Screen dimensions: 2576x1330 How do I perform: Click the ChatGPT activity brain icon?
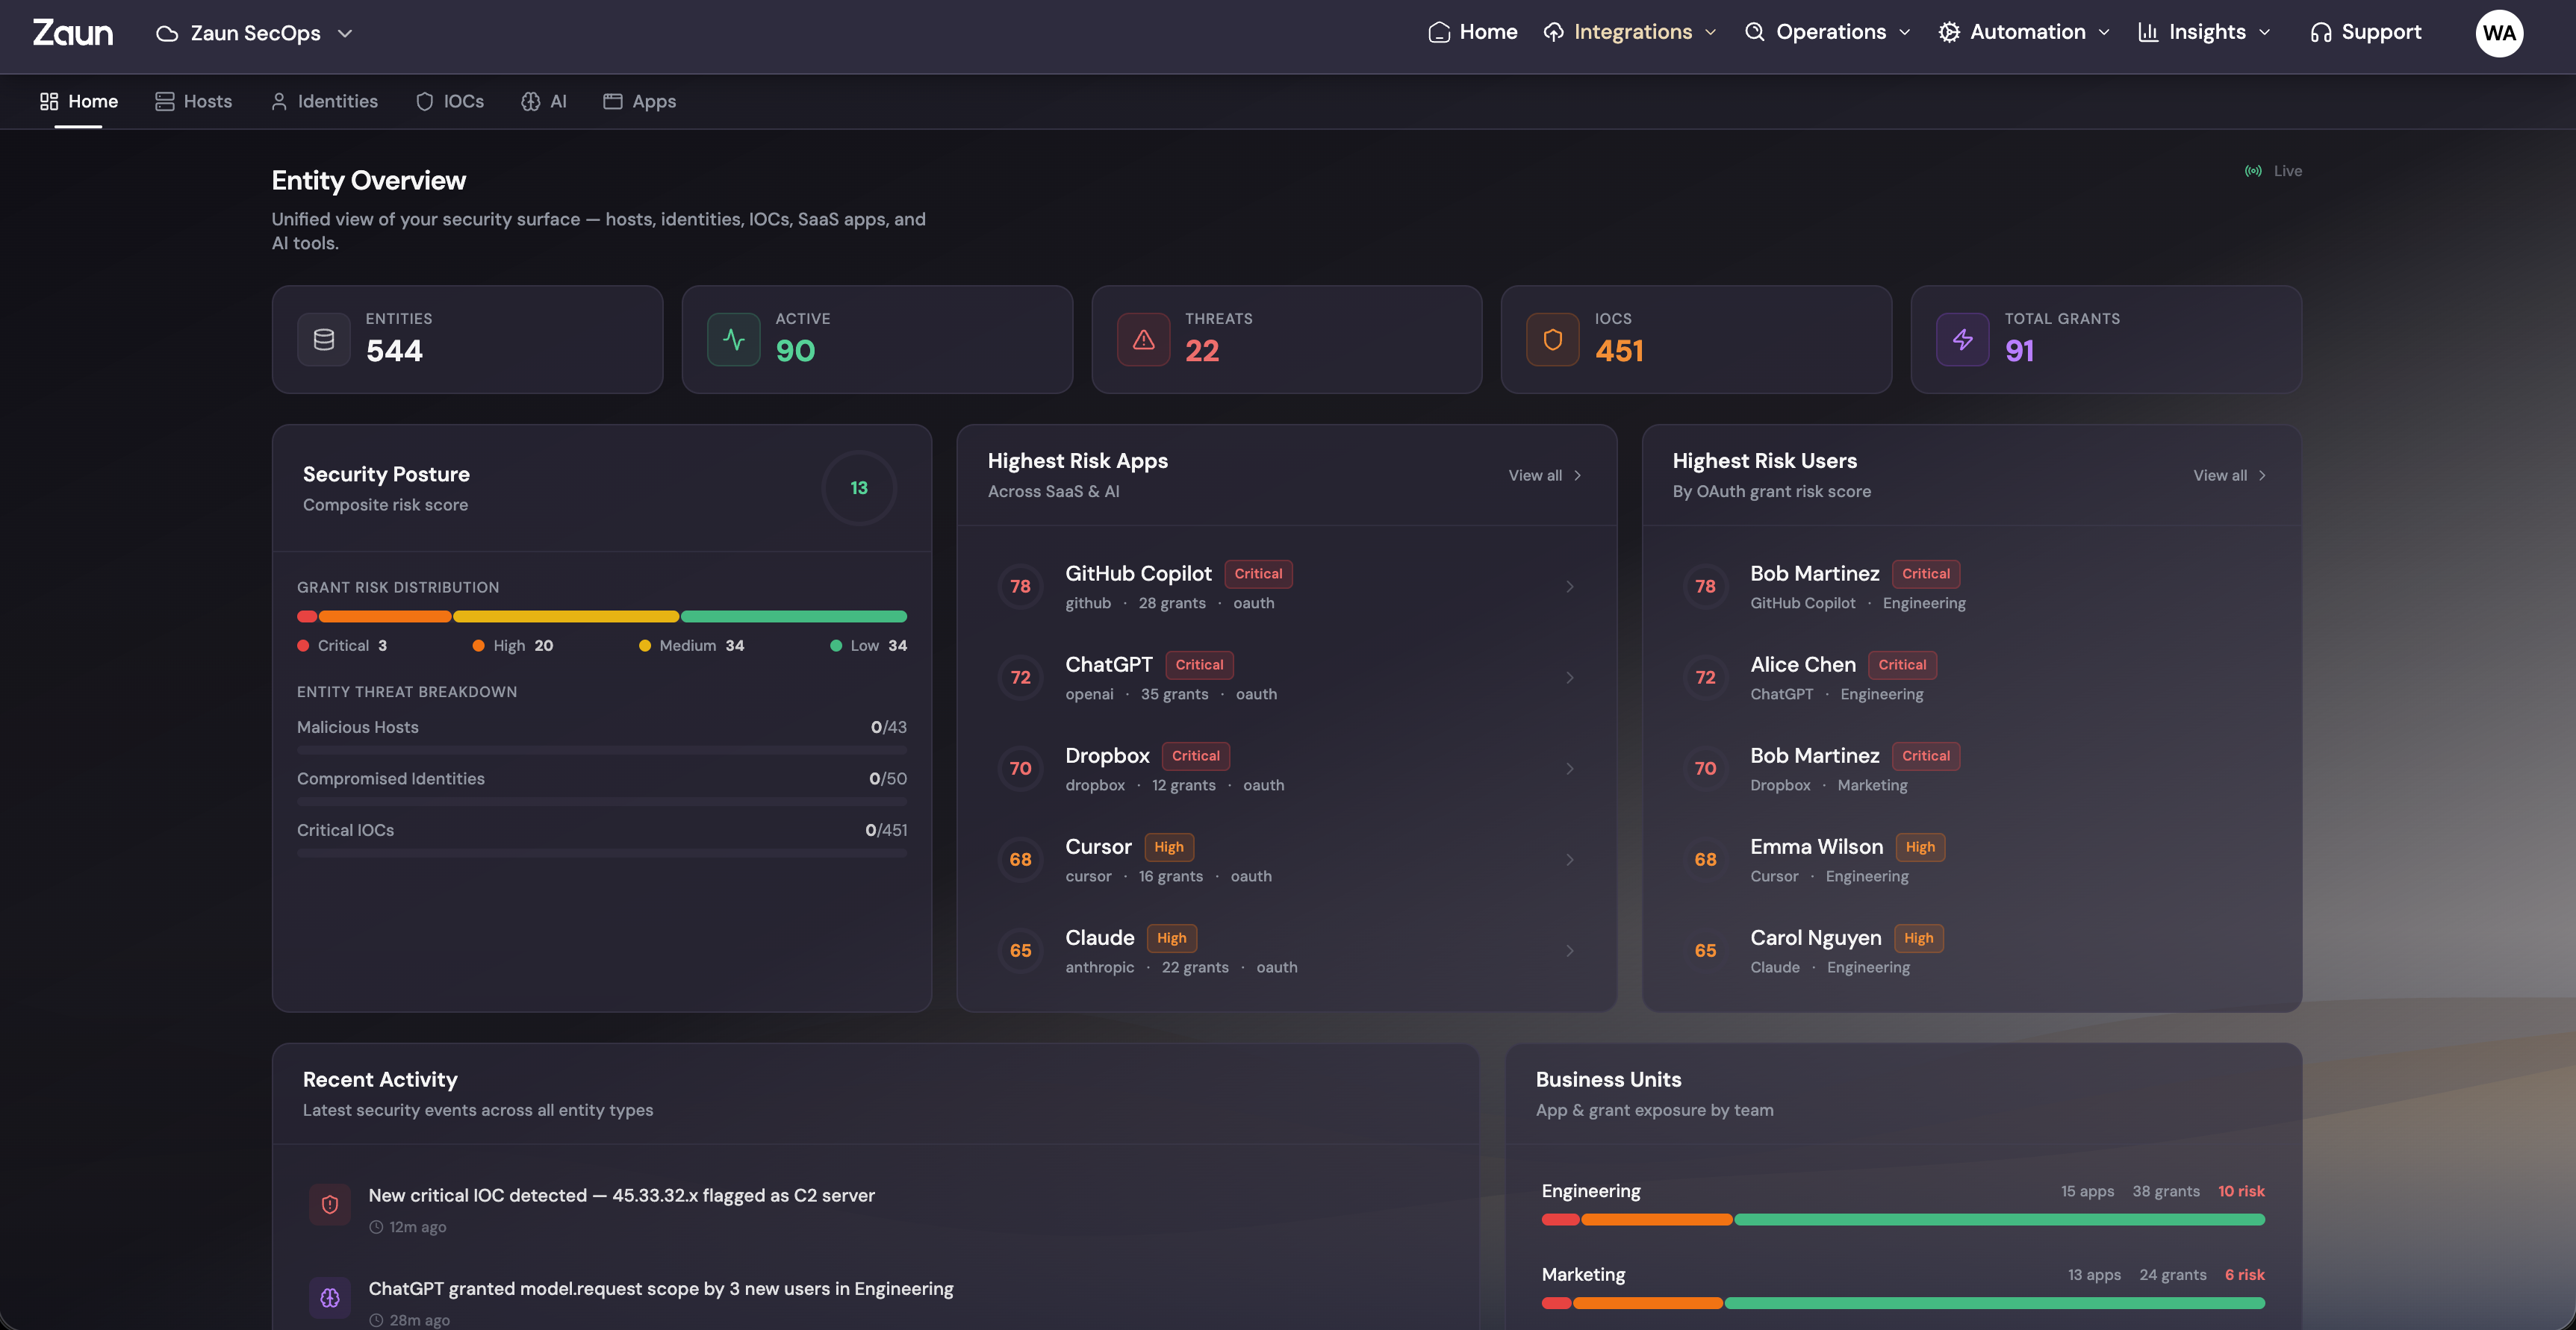tap(330, 1298)
